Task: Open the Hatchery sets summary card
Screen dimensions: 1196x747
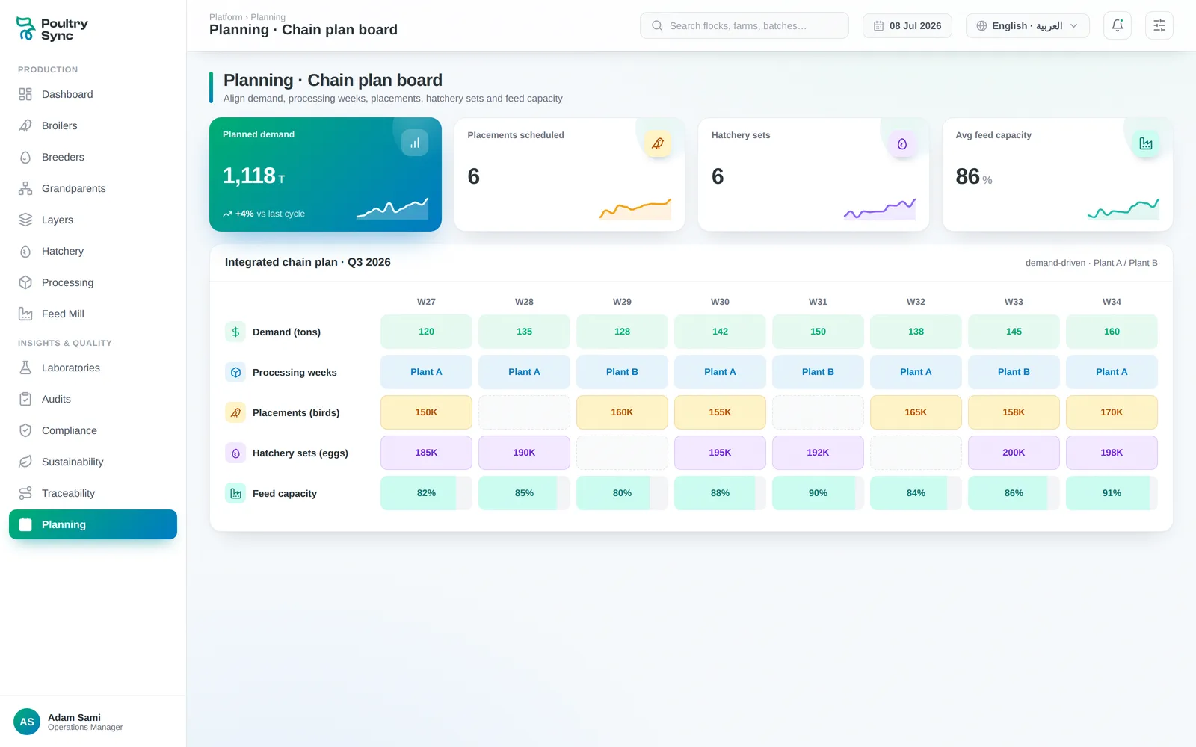Action: tap(813, 174)
